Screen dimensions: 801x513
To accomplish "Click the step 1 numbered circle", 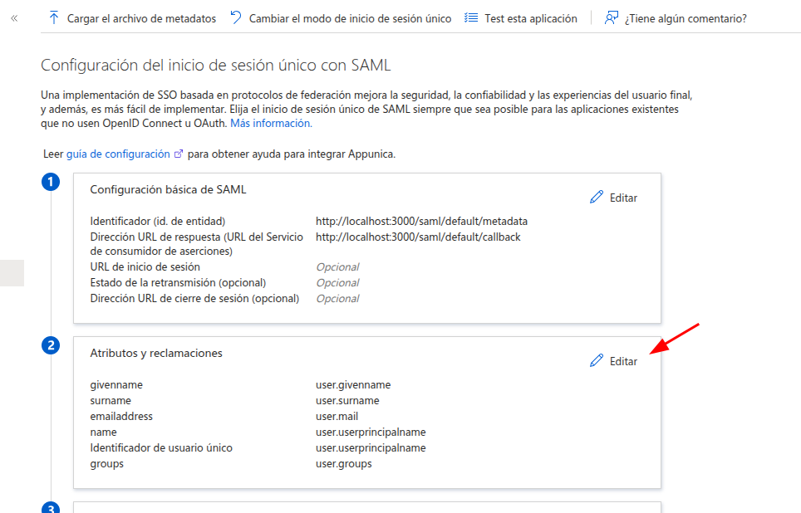I will [51, 182].
